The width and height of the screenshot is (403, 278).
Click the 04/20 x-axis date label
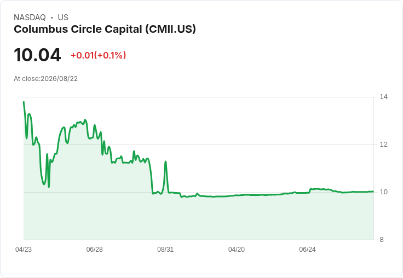(x=237, y=250)
